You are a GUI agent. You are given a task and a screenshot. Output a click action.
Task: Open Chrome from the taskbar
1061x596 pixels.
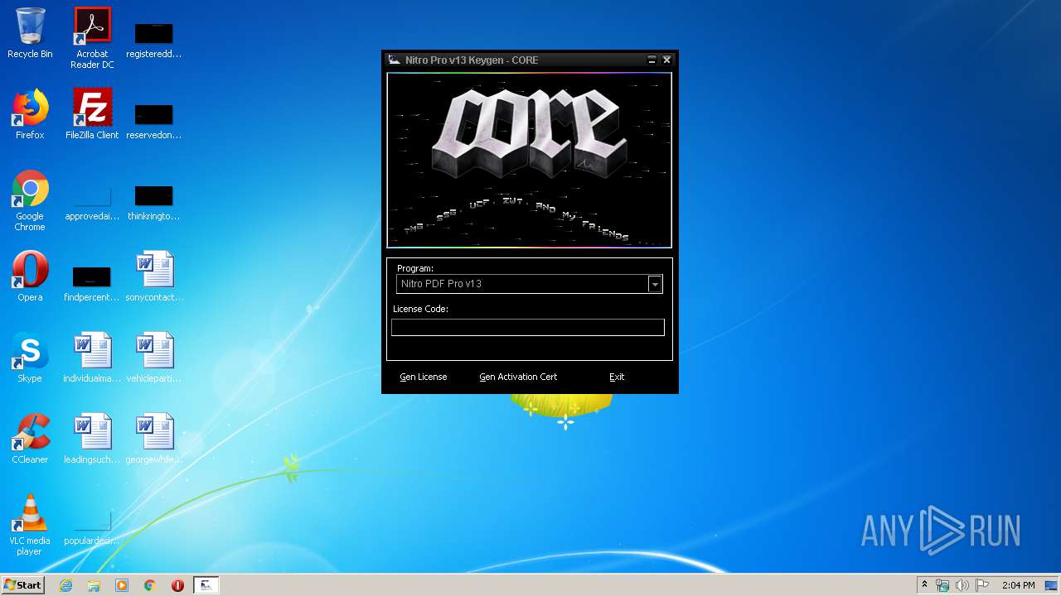coord(150,585)
